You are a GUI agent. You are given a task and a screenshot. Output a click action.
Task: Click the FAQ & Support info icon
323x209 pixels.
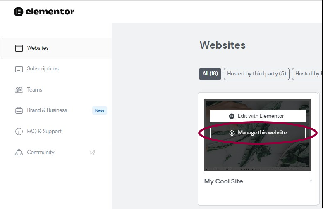(x=19, y=132)
